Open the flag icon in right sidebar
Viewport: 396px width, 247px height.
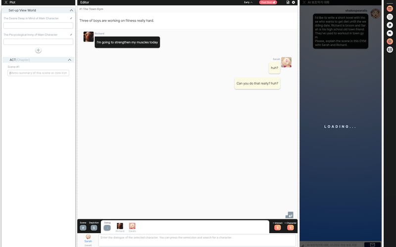point(390,33)
